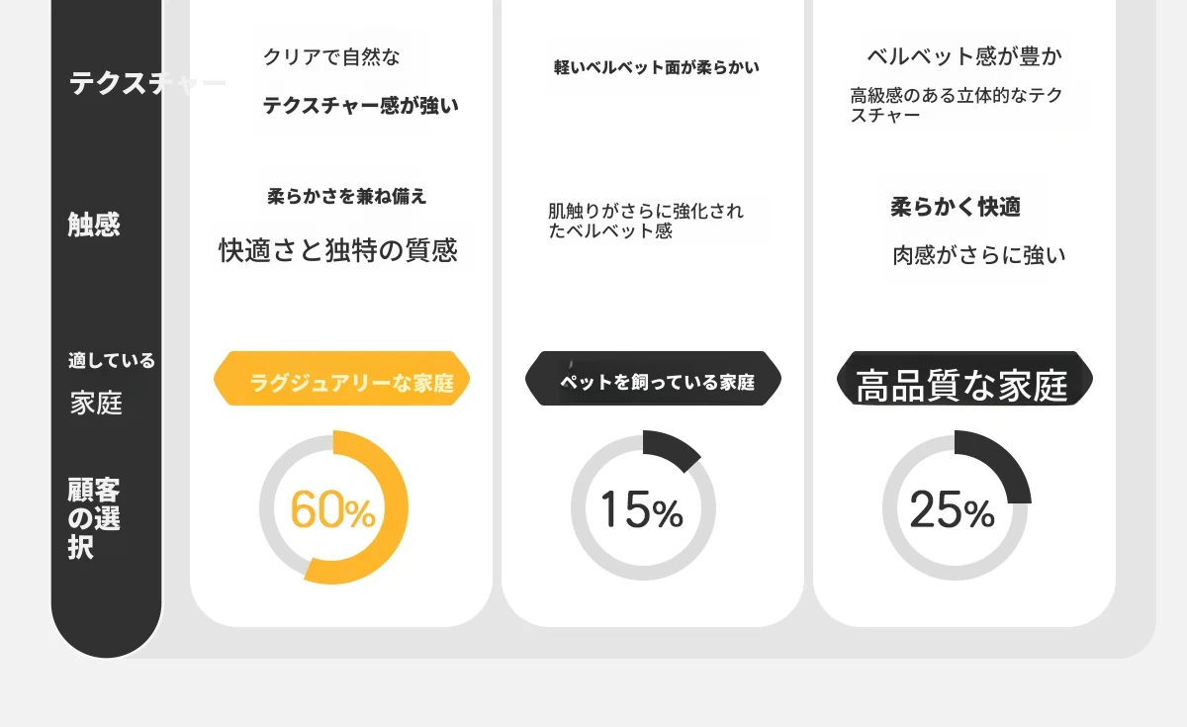Select the dark ペットを飼っている家庭 badge
The width and height of the screenshot is (1187, 727).
[x=653, y=380]
